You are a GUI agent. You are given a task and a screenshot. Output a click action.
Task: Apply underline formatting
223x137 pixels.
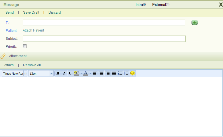coord(70,73)
